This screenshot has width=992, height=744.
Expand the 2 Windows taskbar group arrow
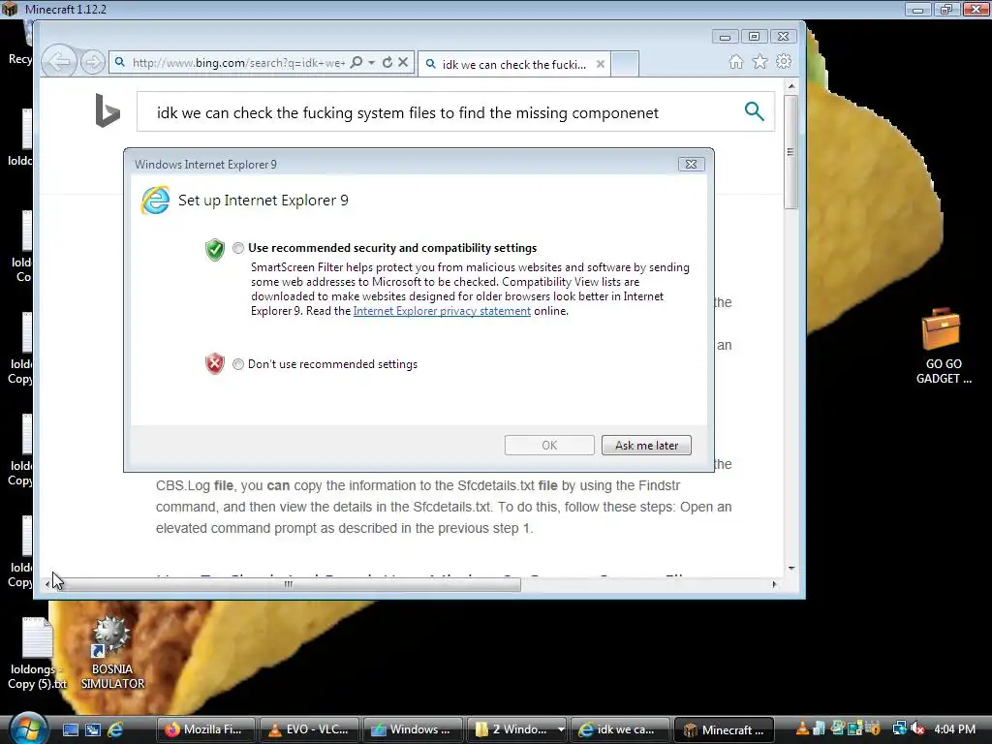(x=561, y=729)
